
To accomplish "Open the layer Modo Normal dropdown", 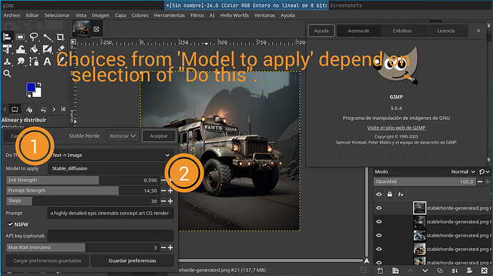I will tap(463, 172).
